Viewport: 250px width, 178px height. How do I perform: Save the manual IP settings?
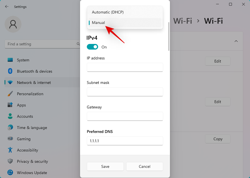(105, 166)
